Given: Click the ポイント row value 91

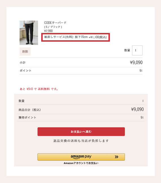Looking at the screenshot, I should [141, 71].
